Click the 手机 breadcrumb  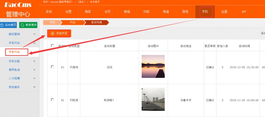tap(52, 22)
